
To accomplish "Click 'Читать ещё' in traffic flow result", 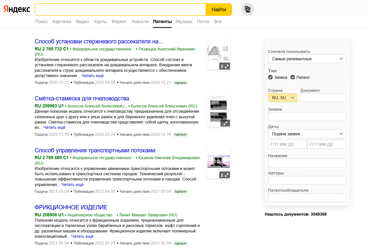I will click(72, 185).
